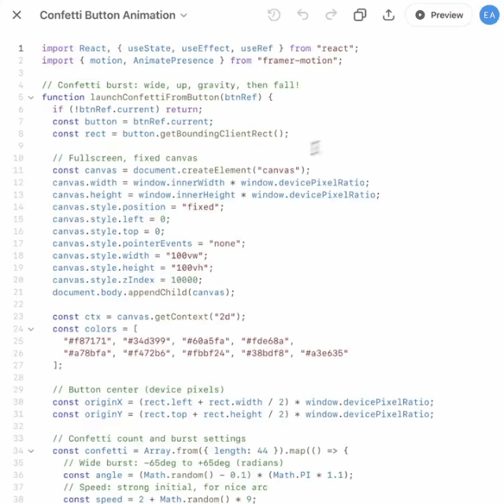The width and height of the screenshot is (504, 504).
Task: Click the redo arrow icon
Action: click(331, 15)
